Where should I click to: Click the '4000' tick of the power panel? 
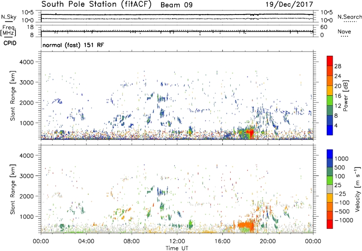tap(26, 62)
